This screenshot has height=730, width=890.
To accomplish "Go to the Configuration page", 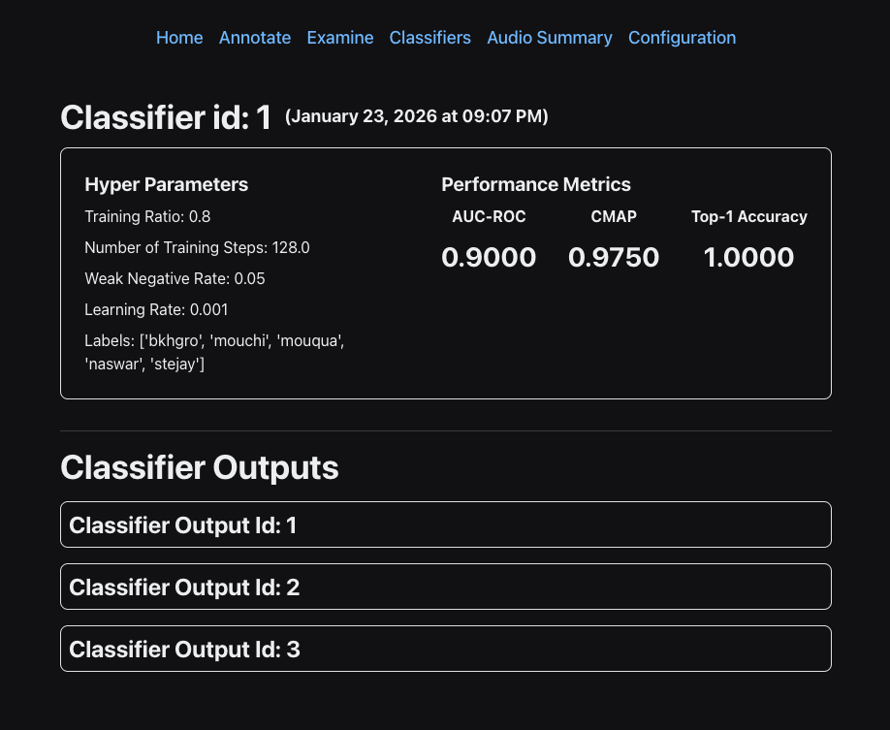I will tap(682, 38).
